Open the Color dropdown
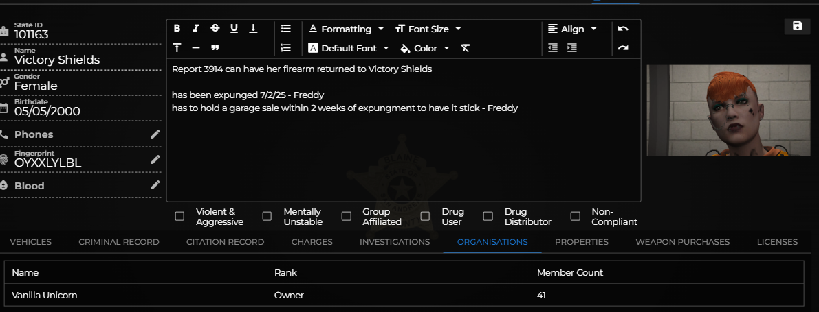 (x=425, y=48)
